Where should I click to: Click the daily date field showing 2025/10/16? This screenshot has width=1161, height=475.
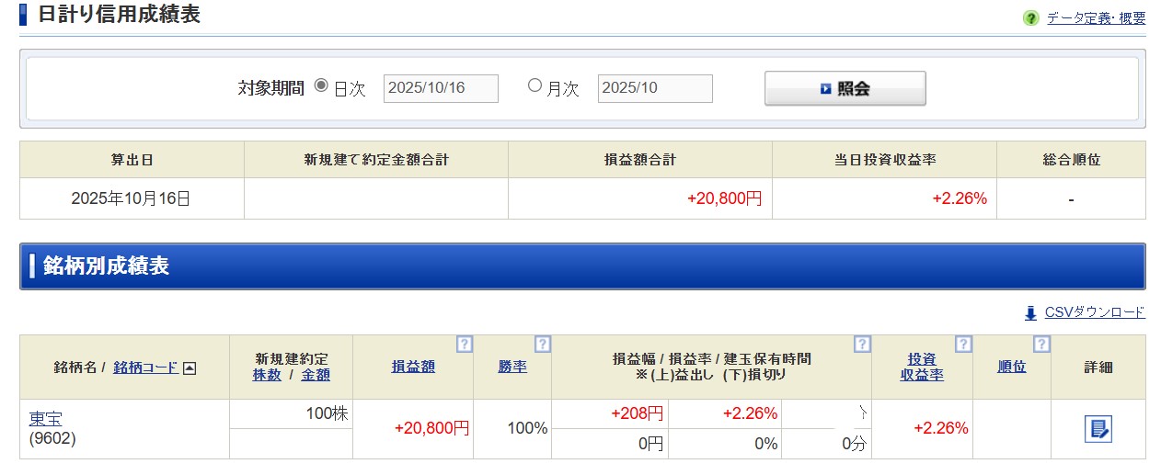441,88
